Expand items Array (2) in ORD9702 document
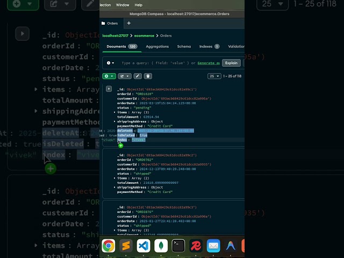Viewport: 344px width, 258px height. pyautogui.click(x=114, y=178)
